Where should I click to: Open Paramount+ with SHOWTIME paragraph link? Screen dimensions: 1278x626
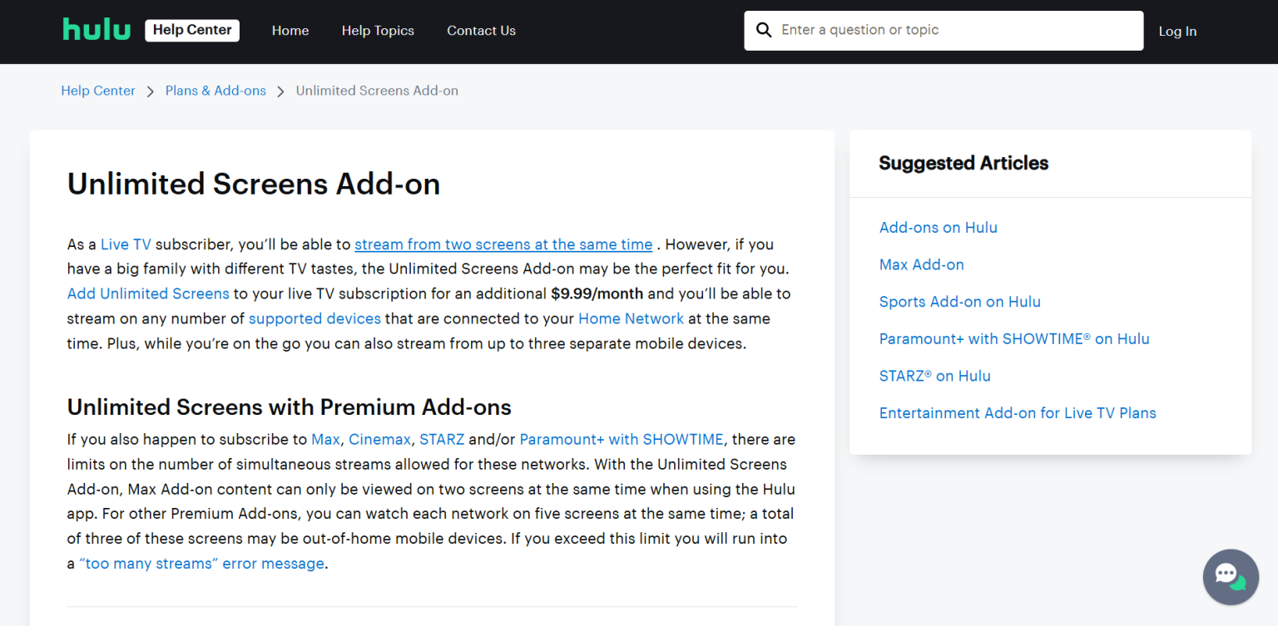(622, 439)
